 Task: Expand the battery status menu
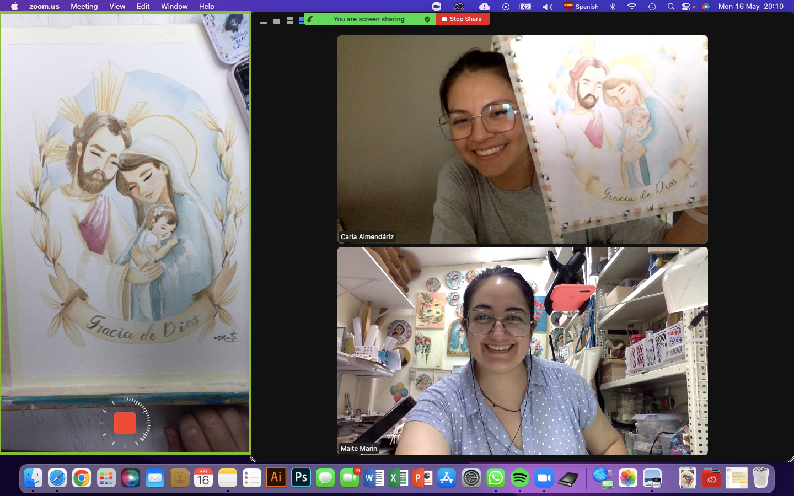[526, 7]
